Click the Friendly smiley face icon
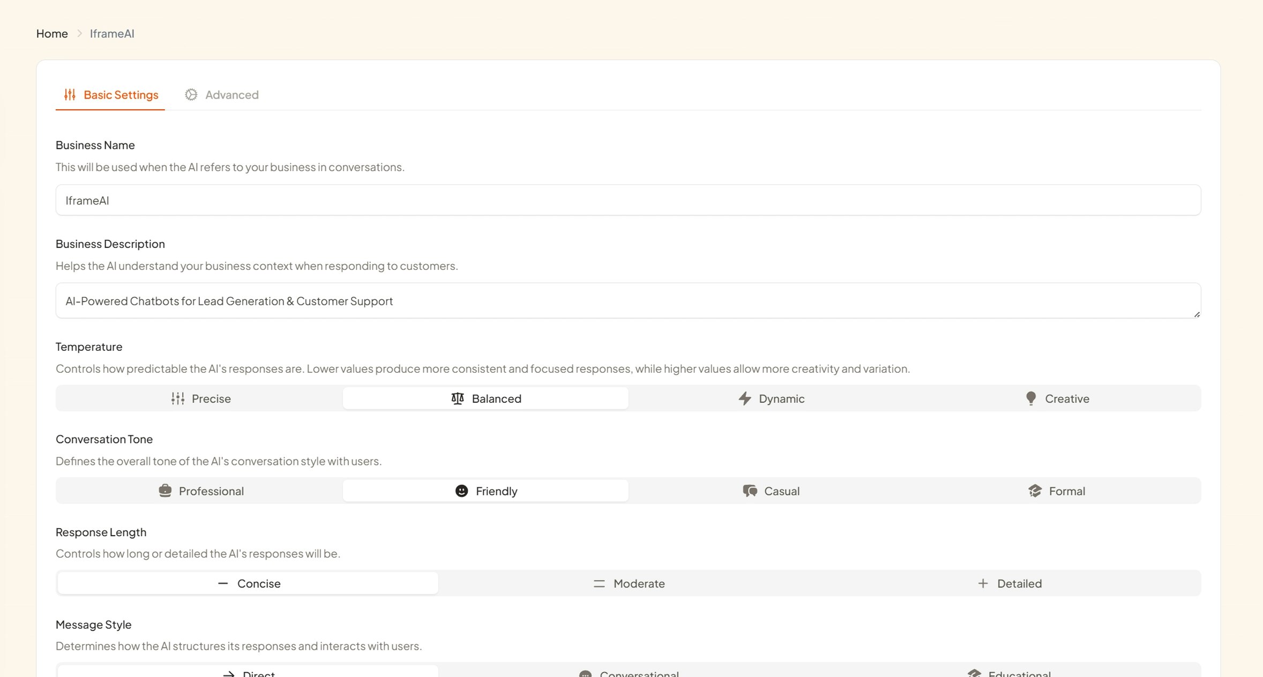 click(461, 491)
